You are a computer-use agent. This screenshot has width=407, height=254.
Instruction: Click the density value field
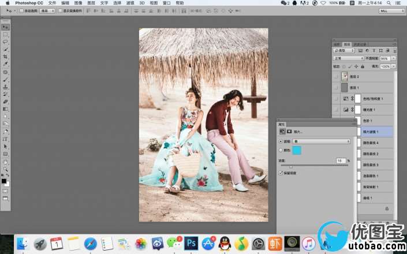click(341, 160)
